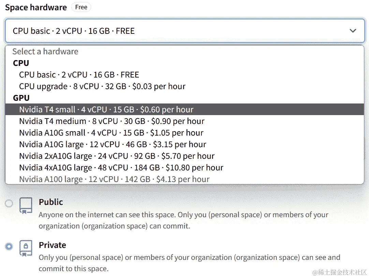
Task: Click the GPU group header
Action: (21, 98)
